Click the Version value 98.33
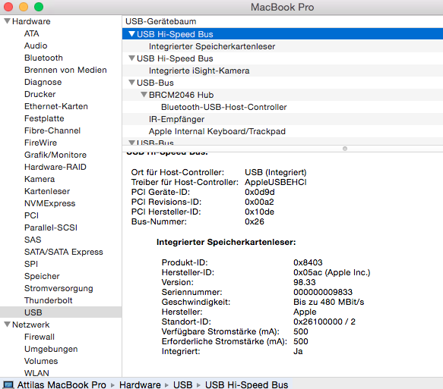 coord(304,282)
